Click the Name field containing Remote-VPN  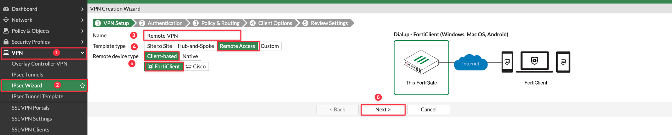click(x=192, y=36)
